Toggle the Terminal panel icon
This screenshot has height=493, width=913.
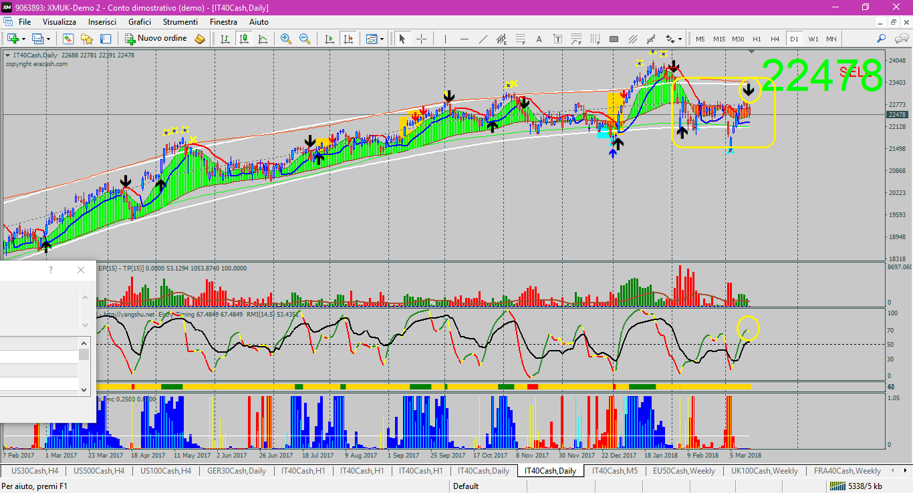click(x=105, y=39)
